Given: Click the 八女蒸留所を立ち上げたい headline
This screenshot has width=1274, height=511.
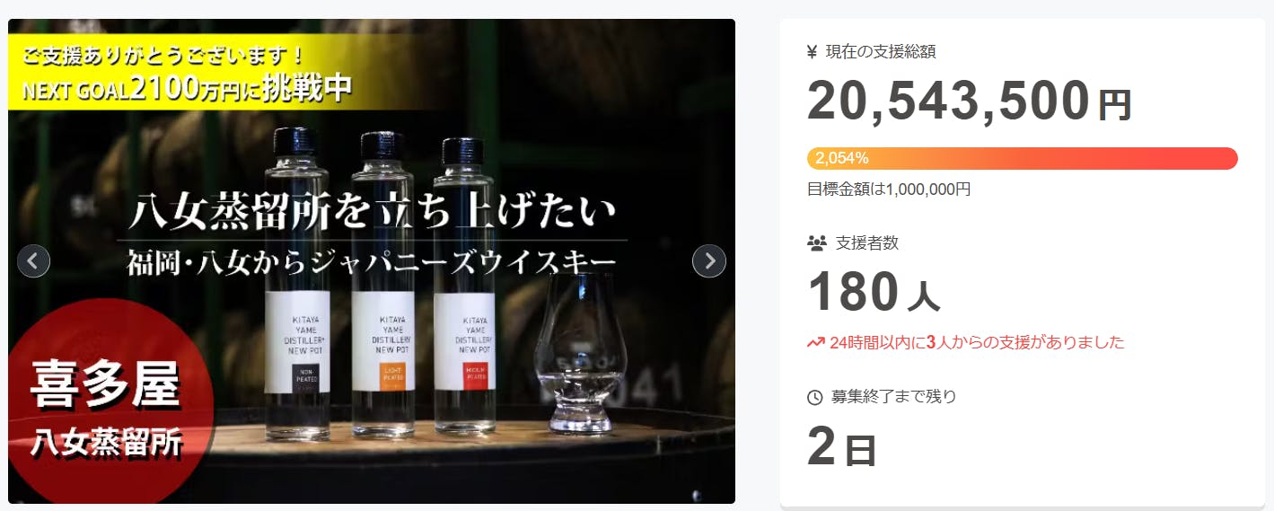Looking at the screenshot, I should pyautogui.click(x=372, y=213).
